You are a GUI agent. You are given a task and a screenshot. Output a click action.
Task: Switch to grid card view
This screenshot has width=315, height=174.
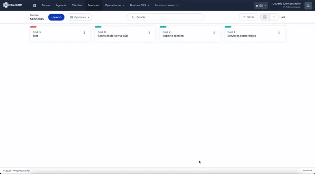point(265,17)
